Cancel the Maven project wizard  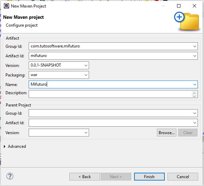[x=183, y=177]
